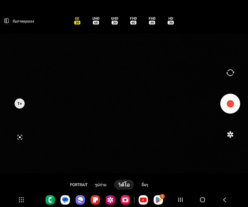This screenshot has height=207, width=248.
Task: Select UHD 30 video resolution
Action: pos(114,21)
